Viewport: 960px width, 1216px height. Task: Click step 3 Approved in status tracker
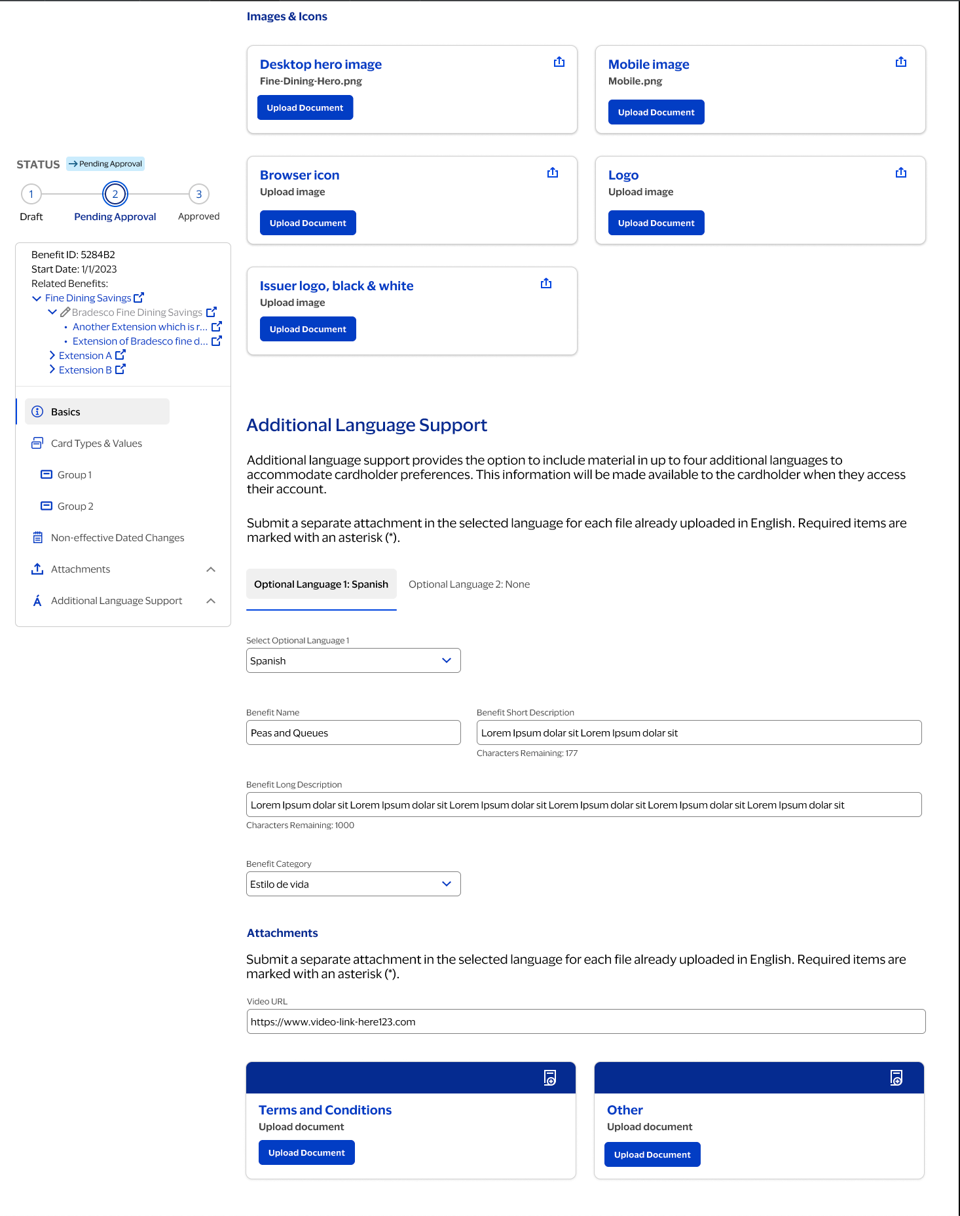(x=198, y=195)
